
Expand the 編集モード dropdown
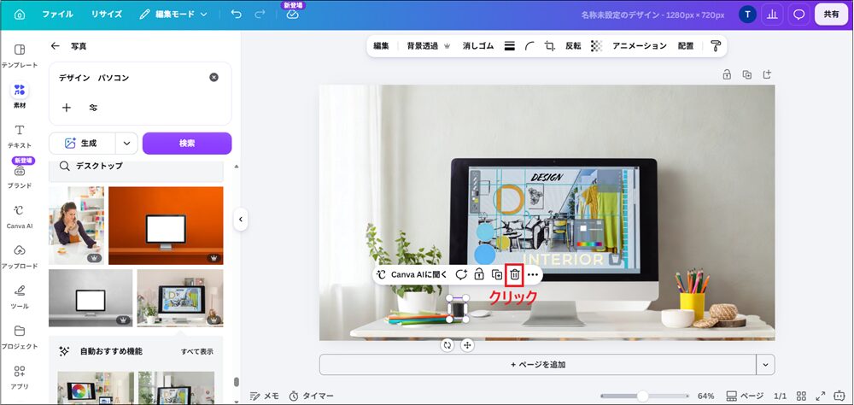tap(173, 15)
